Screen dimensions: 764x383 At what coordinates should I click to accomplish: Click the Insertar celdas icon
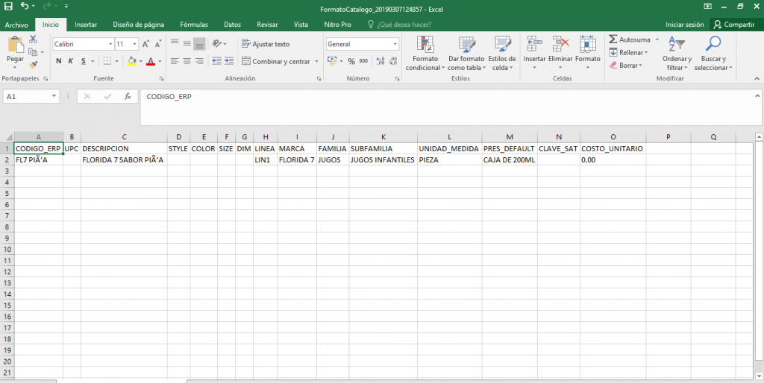click(534, 45)
